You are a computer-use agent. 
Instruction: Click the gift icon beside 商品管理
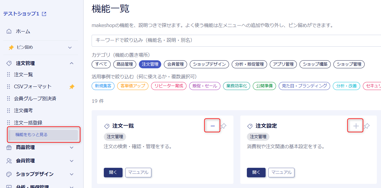coord(9,147)
